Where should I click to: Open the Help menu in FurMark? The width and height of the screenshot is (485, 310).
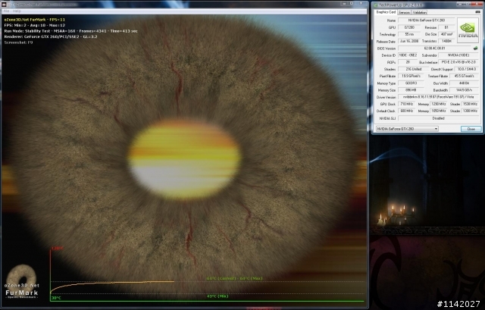point(17,11)
